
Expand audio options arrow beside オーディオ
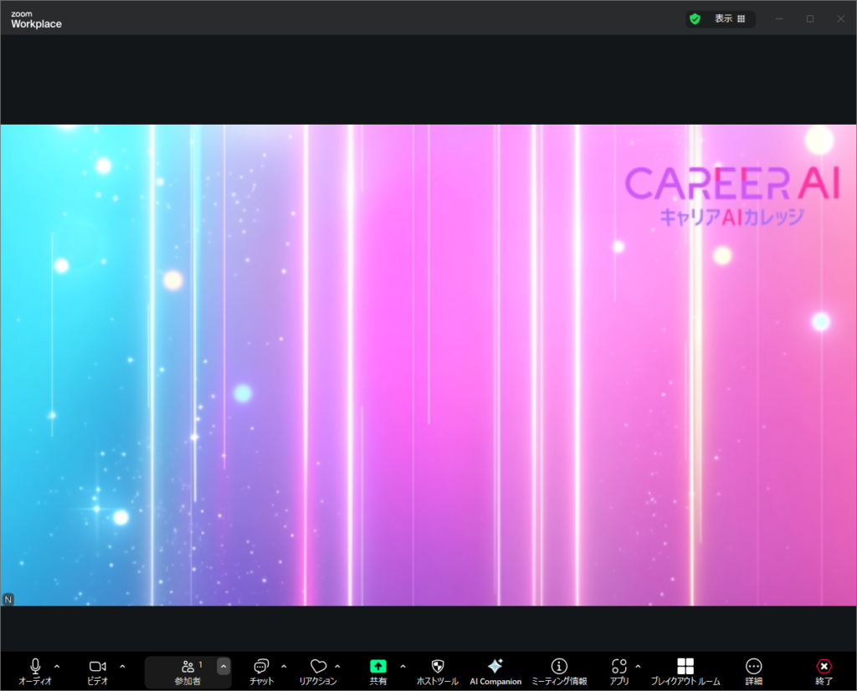click(57, 667)
